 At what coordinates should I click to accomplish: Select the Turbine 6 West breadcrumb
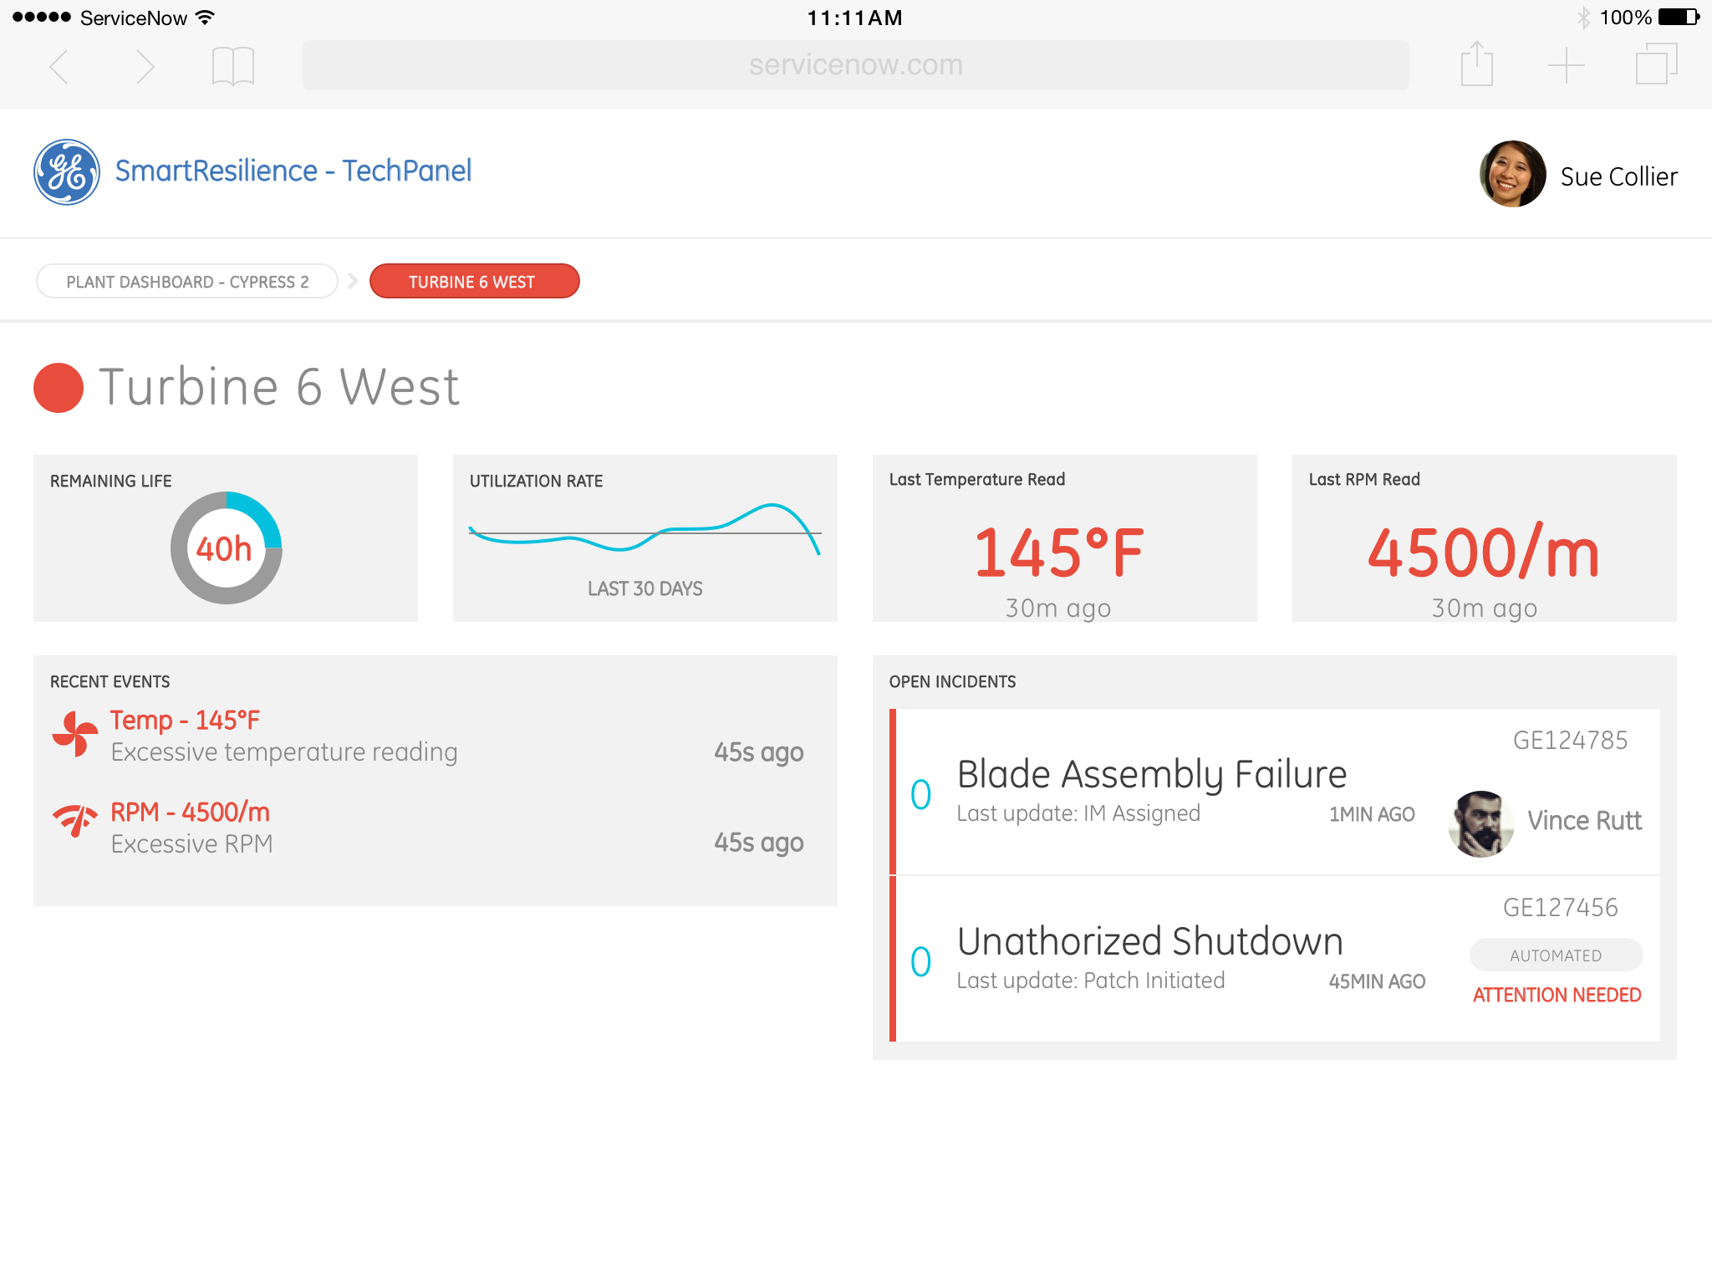coord(474,282)
